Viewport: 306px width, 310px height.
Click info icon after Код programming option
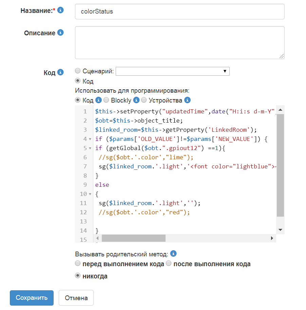pyautogui.click(x=99, y=100)
